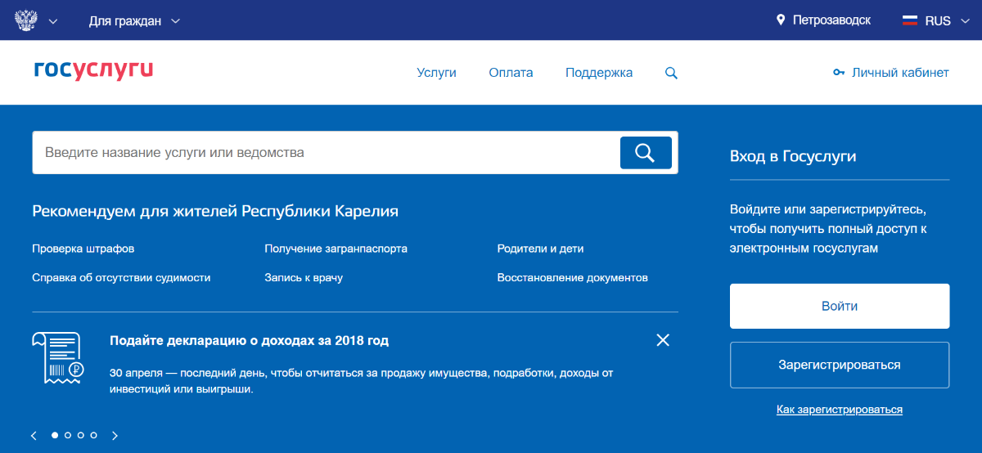Expand the chevron next to the emblem
982x453 pixels.
[x=53, y=21]
